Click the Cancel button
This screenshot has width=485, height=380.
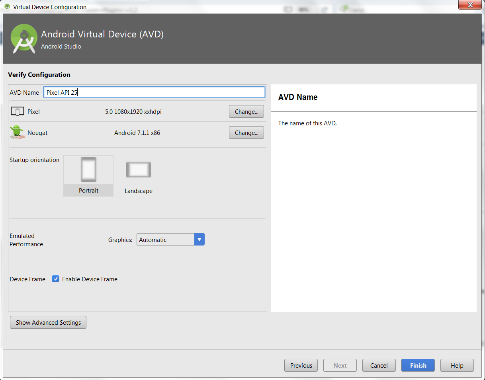point(379,366)
